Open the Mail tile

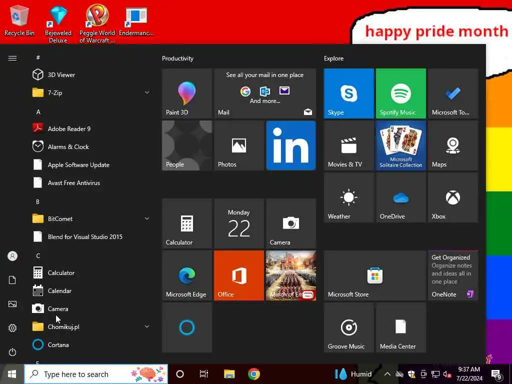[x=265, y=93]
